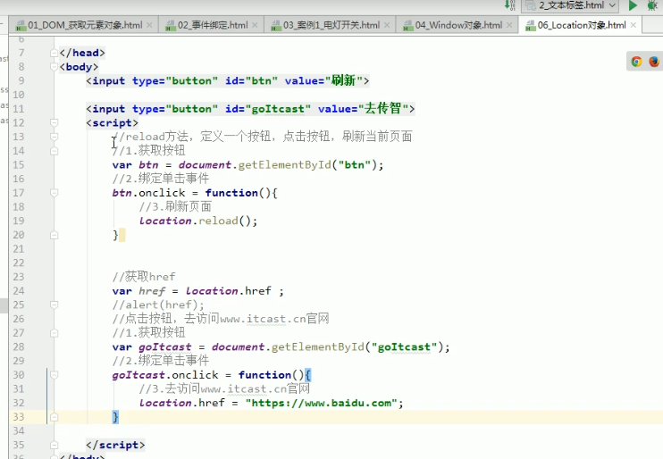The image size is (663, 459).
Task: Open page in Chrome browser icon
Action: tap(636, 62)
